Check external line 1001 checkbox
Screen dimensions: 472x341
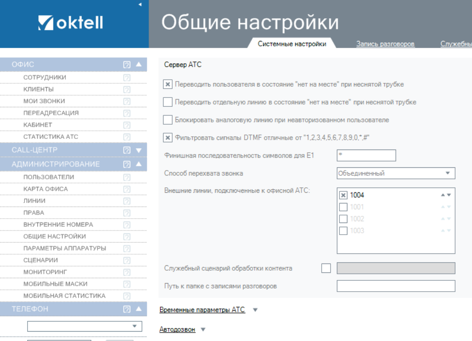click(343, 207)
